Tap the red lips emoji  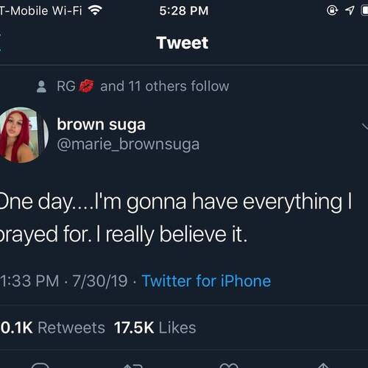click(86, 86)
